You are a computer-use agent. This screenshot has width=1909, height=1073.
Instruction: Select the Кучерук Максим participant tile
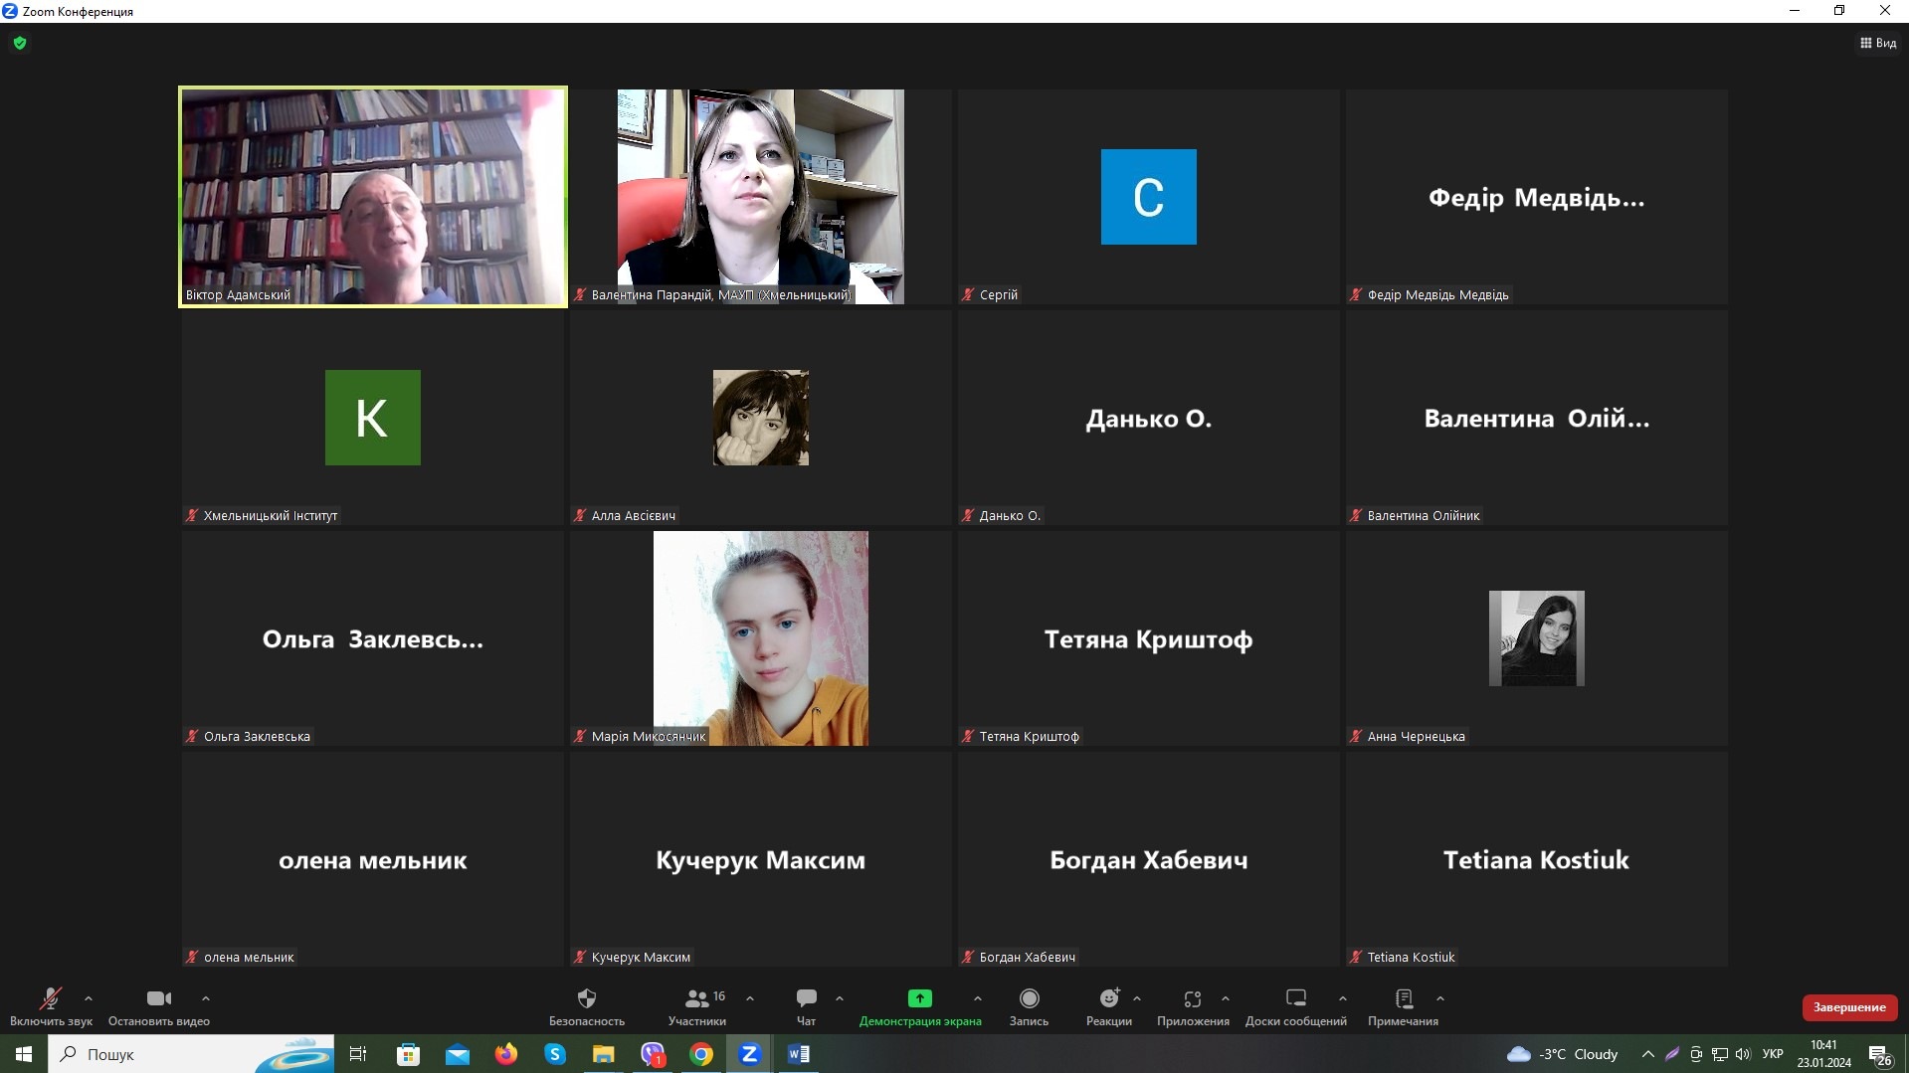(x=761, y=859)
